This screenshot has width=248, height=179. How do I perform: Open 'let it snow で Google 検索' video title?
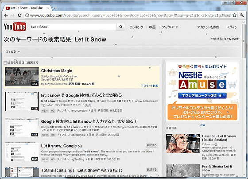click(81, 95)
